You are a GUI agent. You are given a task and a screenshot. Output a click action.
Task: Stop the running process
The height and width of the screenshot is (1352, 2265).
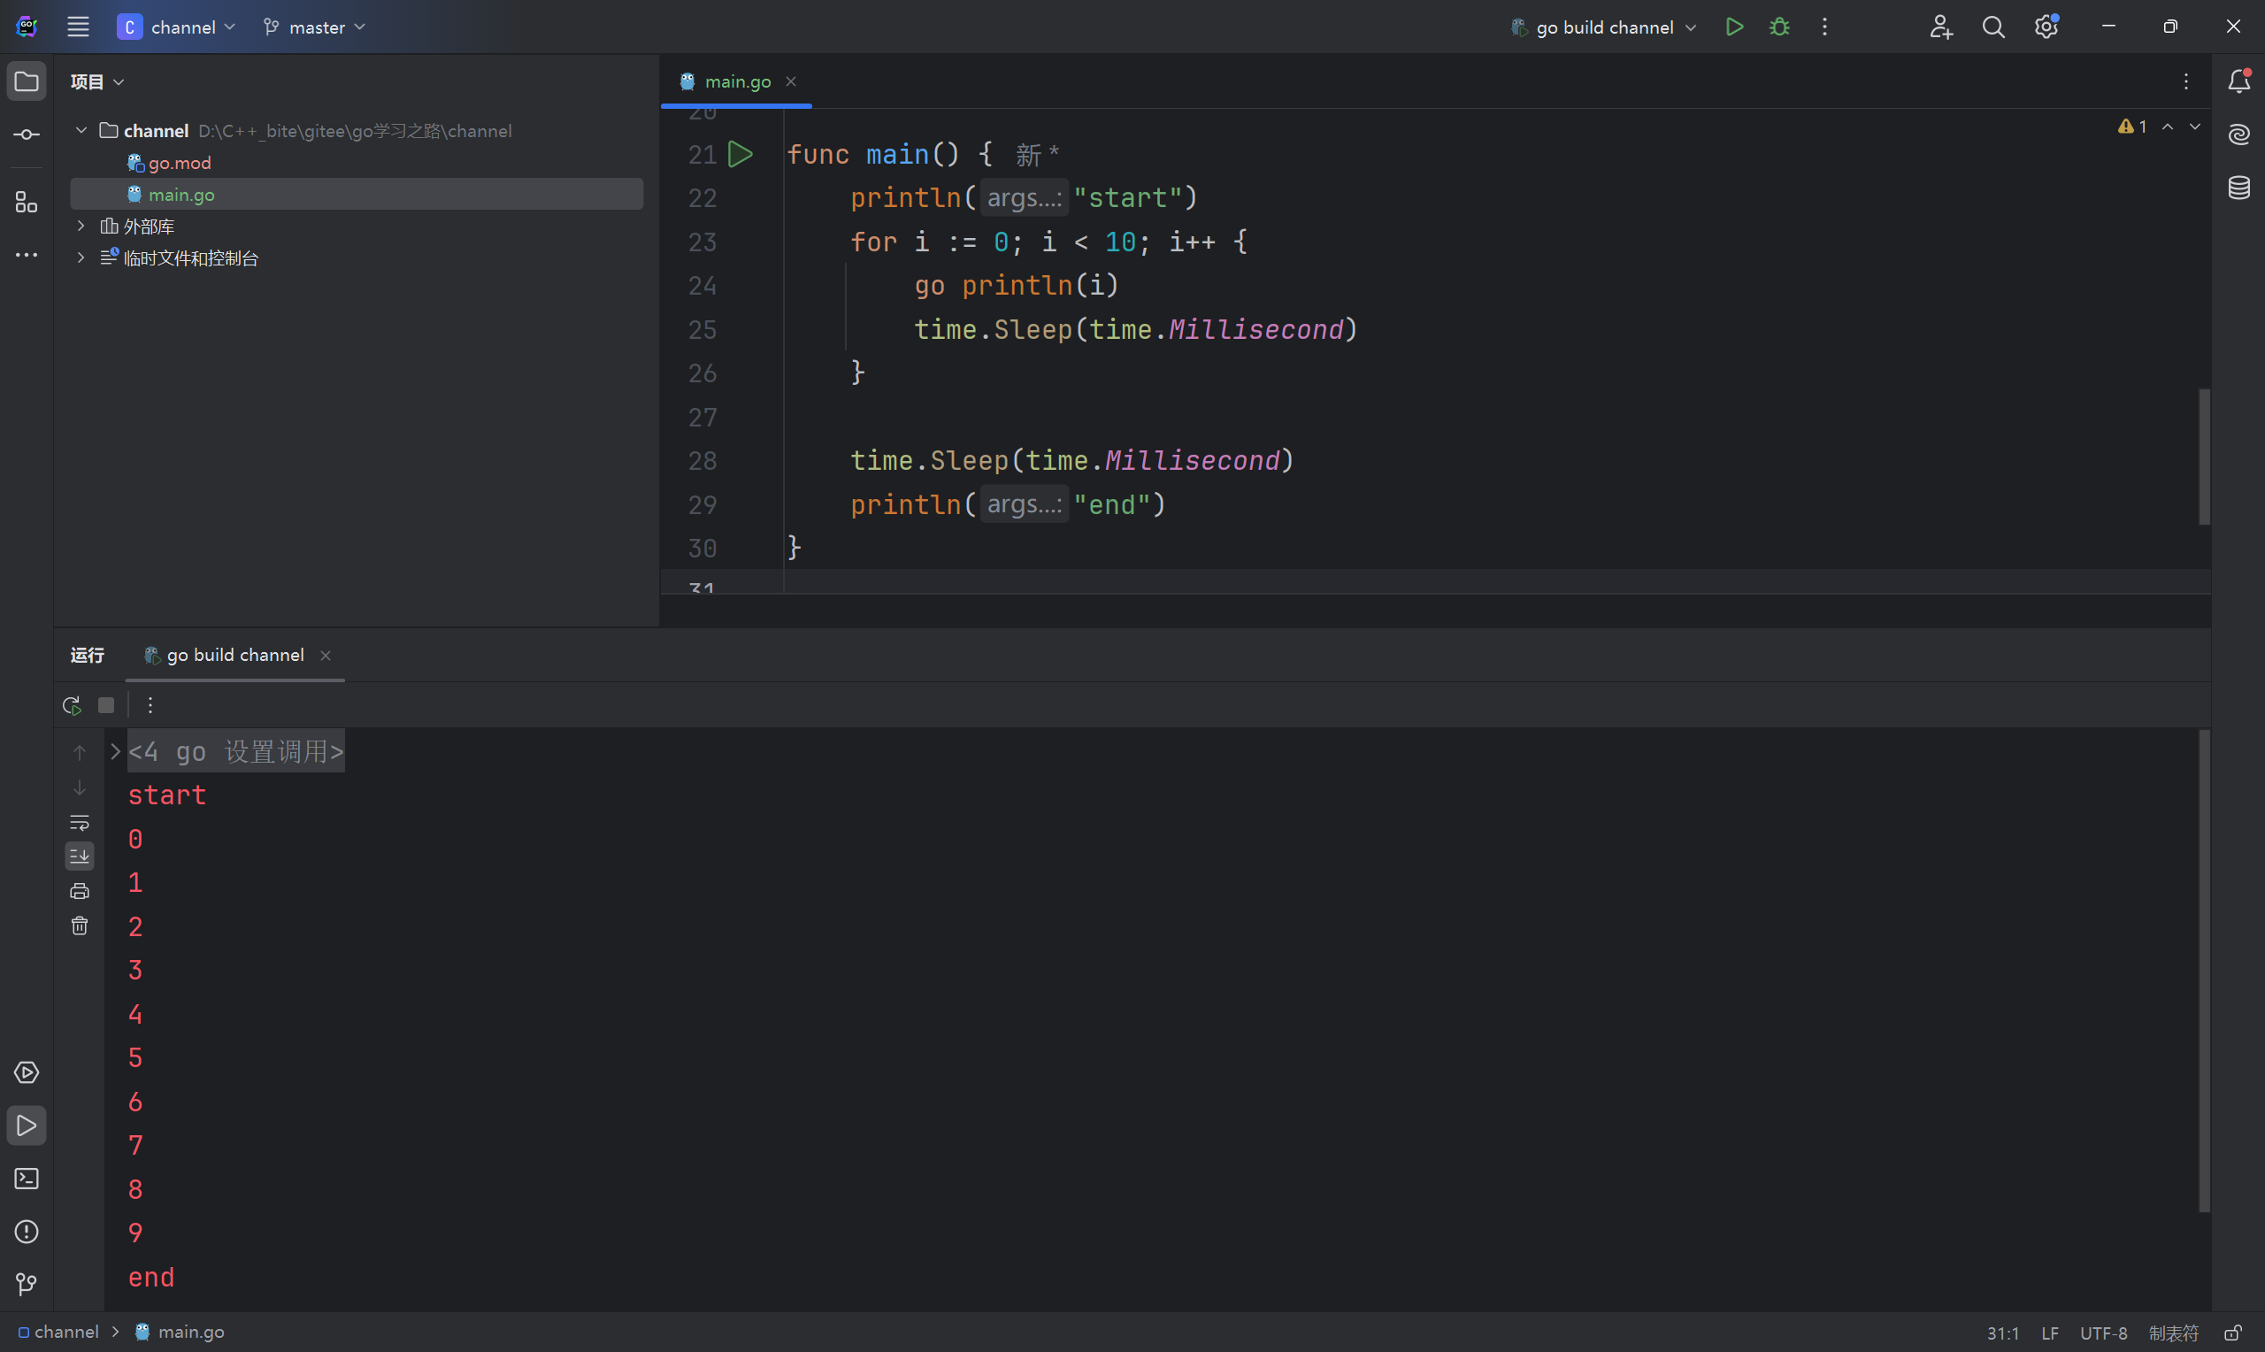[106, 705]
